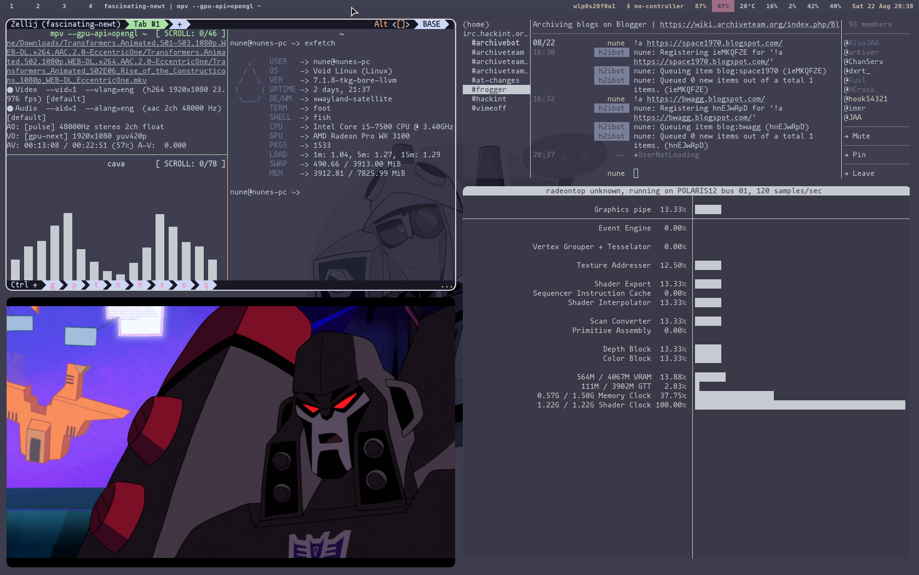The image size is (919, 575).
Task: Focus the cava pane title
Action: coord(116,164)
